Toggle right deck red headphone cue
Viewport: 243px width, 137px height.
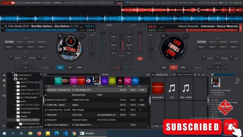point(140,59)
